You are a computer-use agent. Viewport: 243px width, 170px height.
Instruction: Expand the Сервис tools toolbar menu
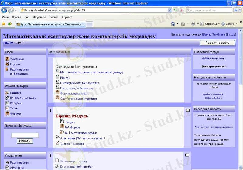click(229, 24)
